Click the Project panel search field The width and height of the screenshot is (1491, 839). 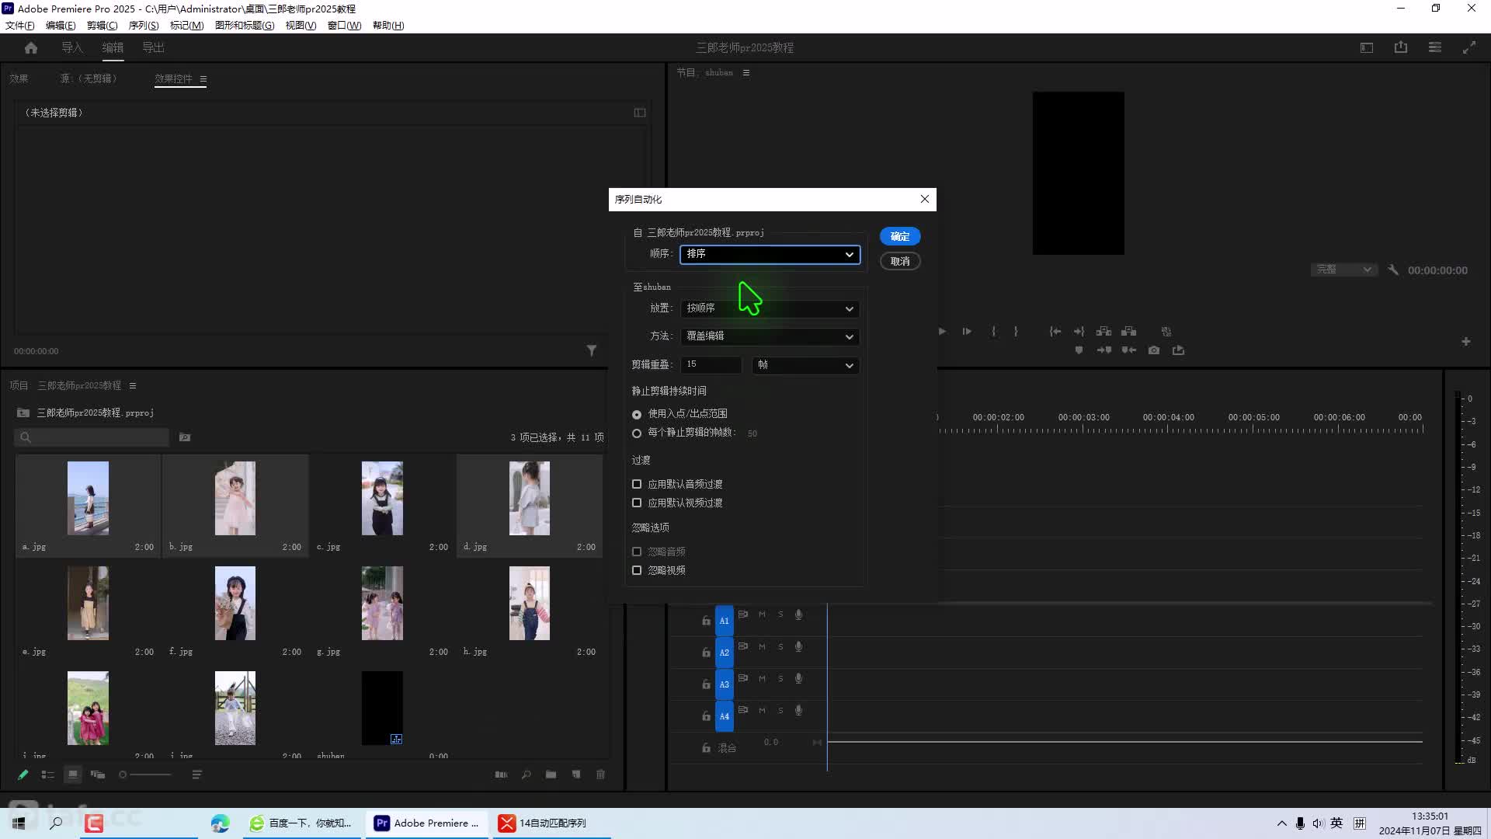92,437
